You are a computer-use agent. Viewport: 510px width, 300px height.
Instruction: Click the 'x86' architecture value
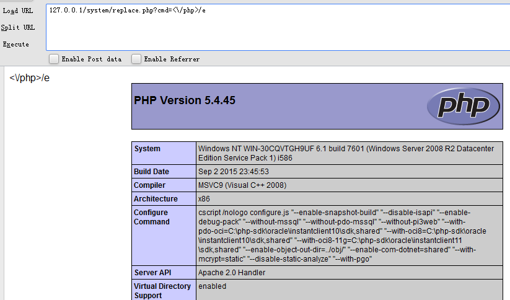[x=204, y=199]
